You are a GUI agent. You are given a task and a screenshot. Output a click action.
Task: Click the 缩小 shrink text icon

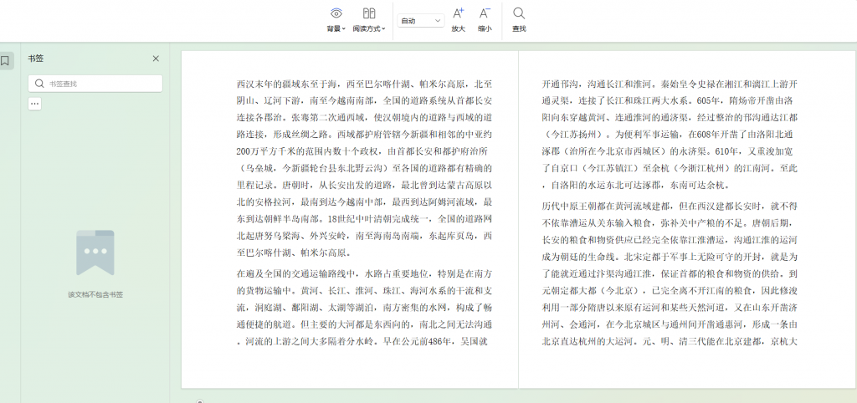point(485,13)
